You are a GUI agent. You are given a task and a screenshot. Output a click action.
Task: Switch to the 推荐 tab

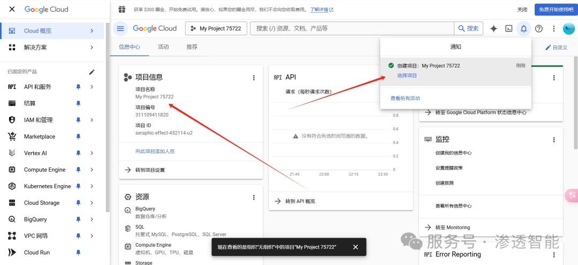[x=192, y=47]
